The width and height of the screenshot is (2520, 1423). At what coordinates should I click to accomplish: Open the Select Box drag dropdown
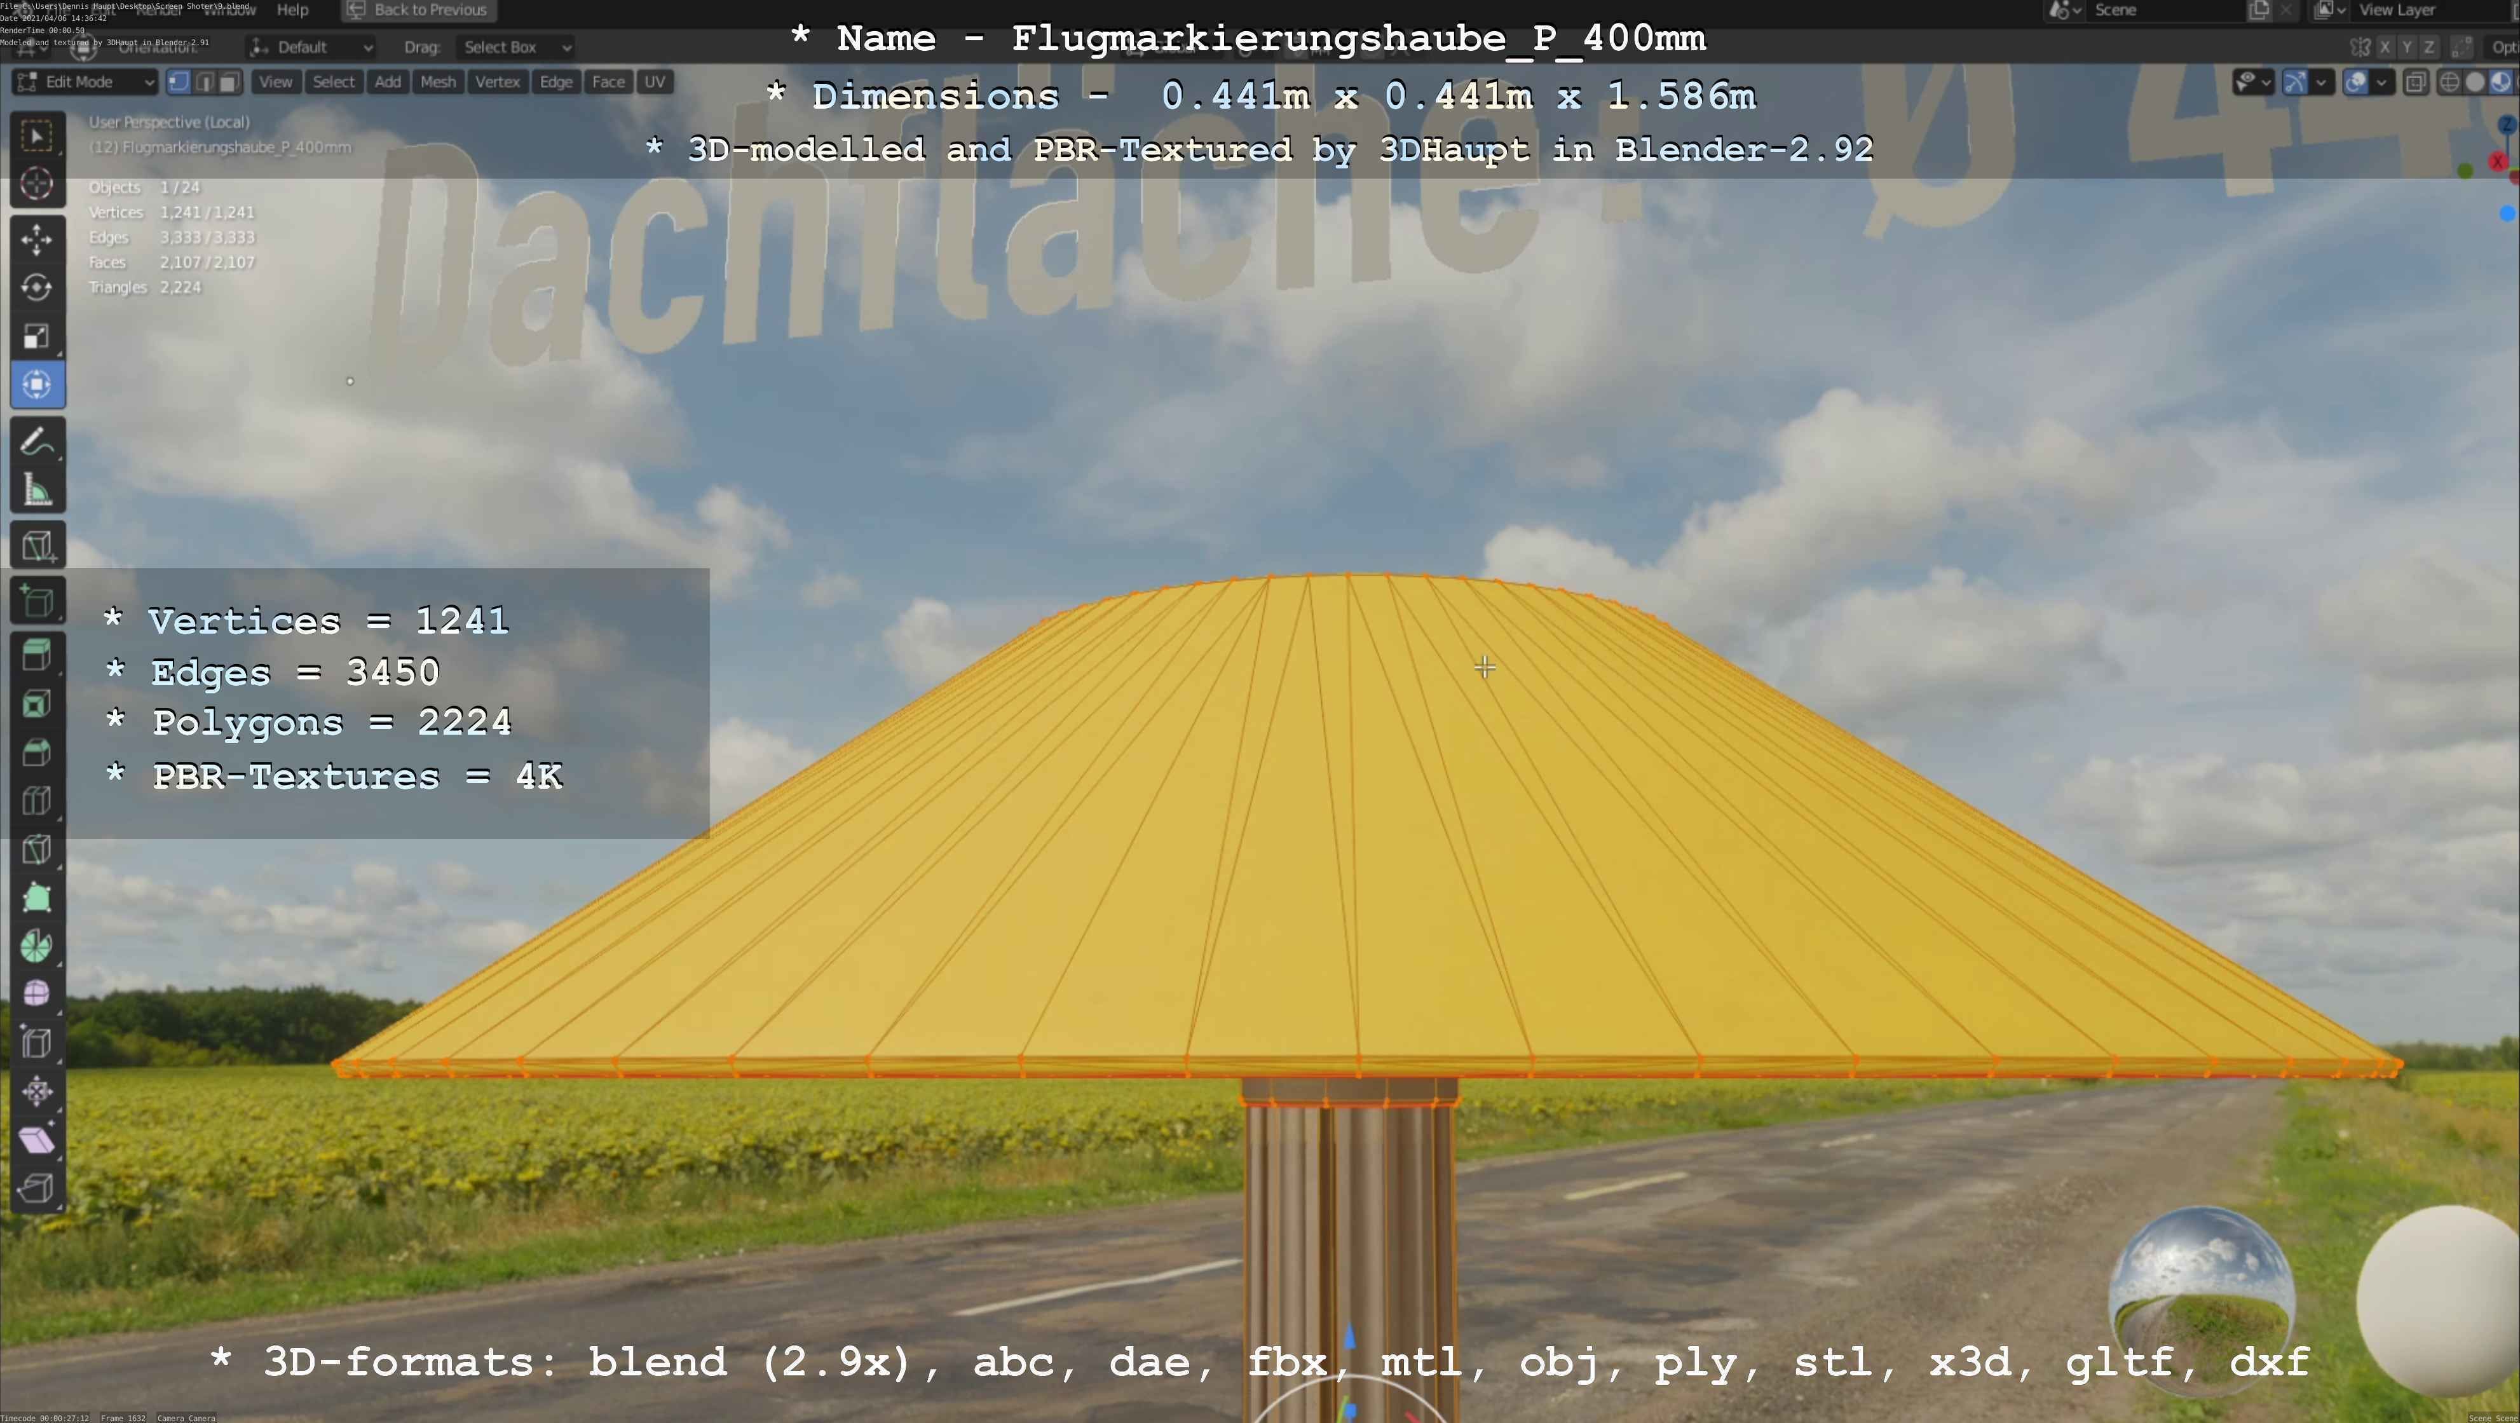tap(517, 47)
